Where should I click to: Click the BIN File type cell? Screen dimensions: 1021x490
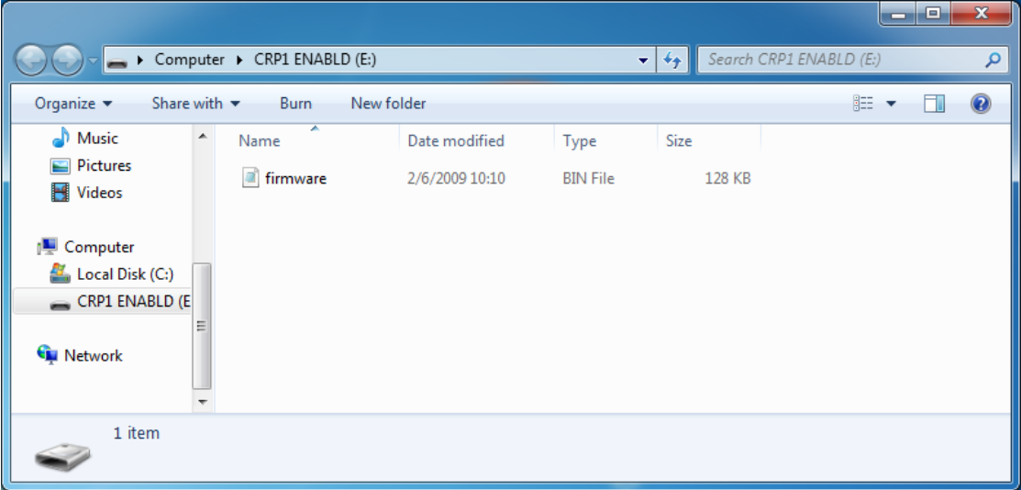click(x=589, y=178)
